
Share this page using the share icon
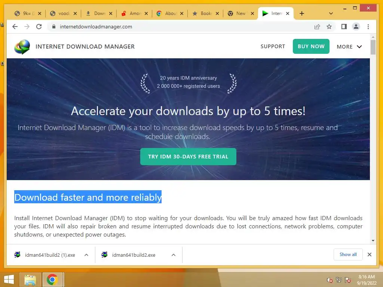click(317, 27)
